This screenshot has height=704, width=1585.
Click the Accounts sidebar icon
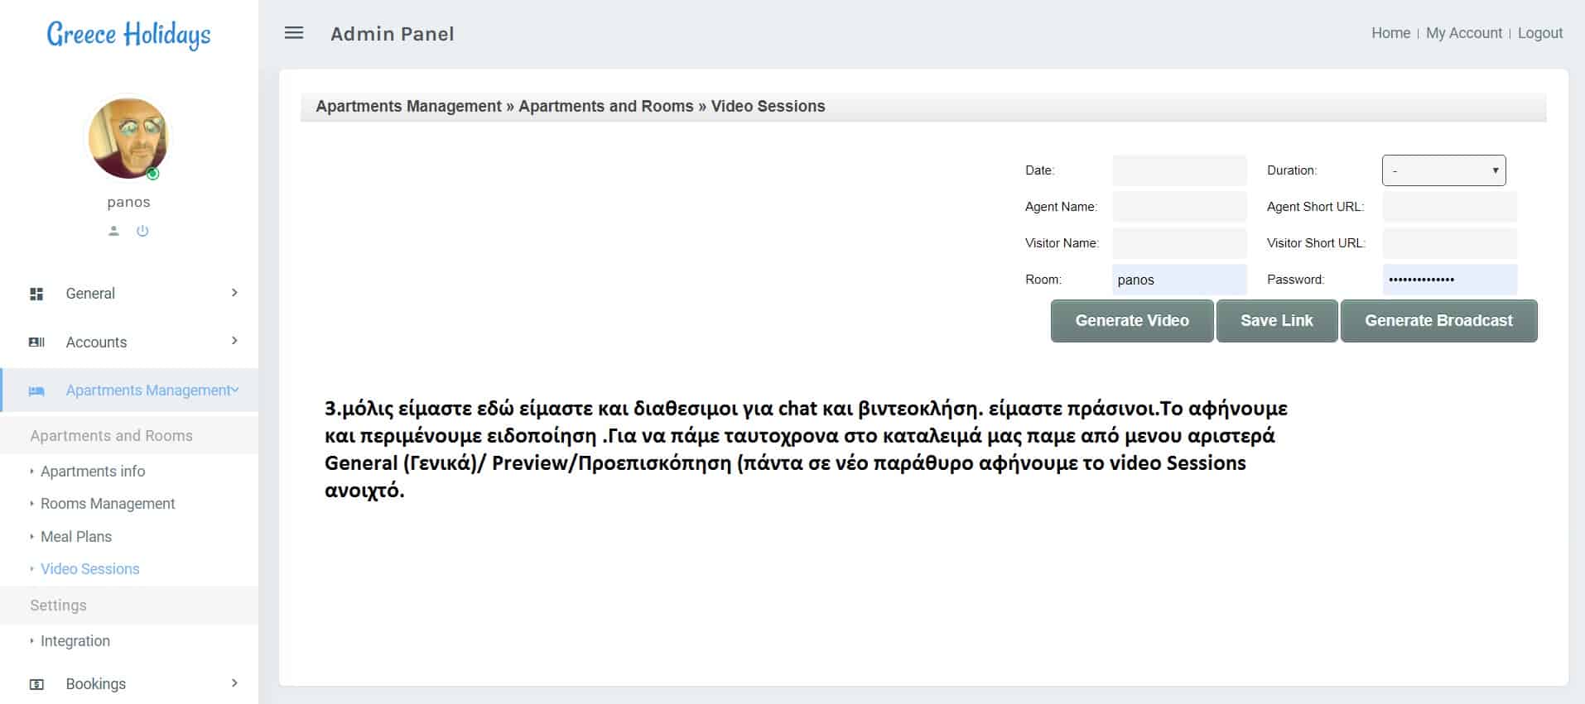pos(36,342)
